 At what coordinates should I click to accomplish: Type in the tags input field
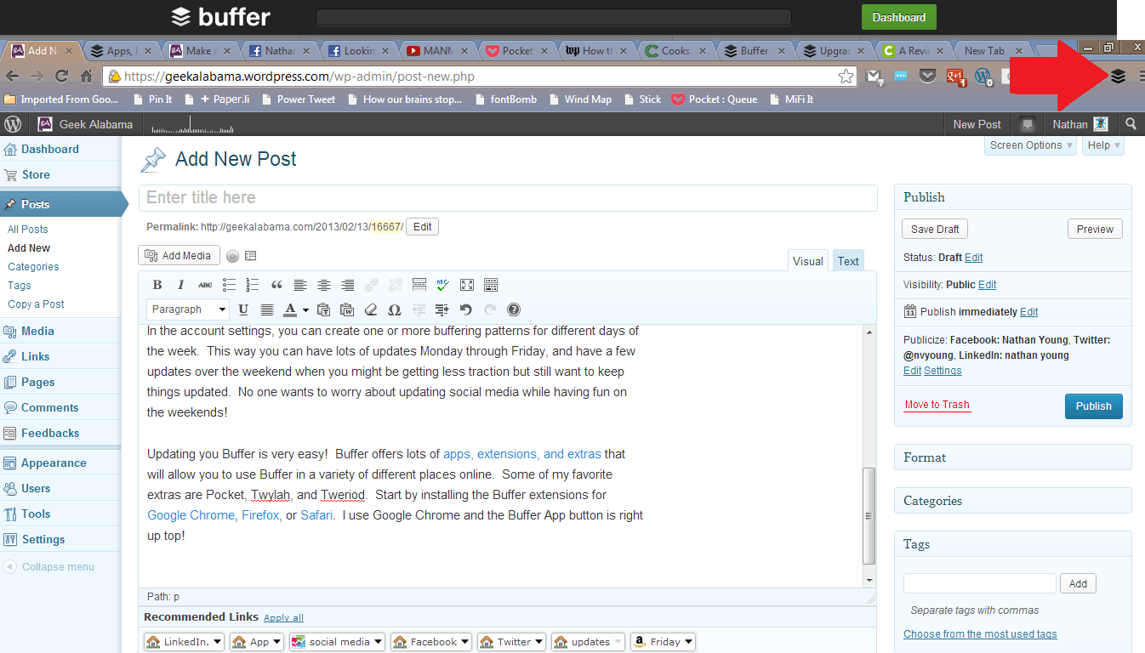[978, 582]
